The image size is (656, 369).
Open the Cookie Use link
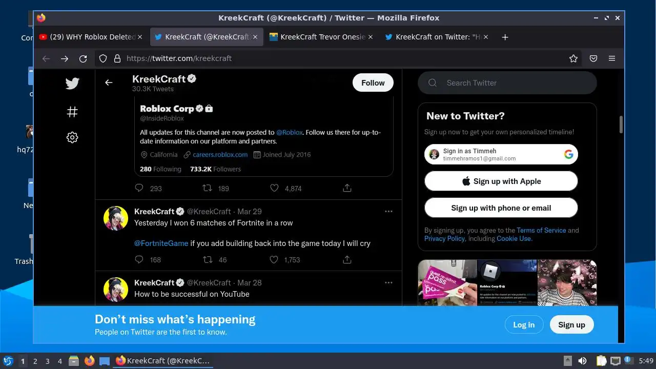[x=514, y=238]
